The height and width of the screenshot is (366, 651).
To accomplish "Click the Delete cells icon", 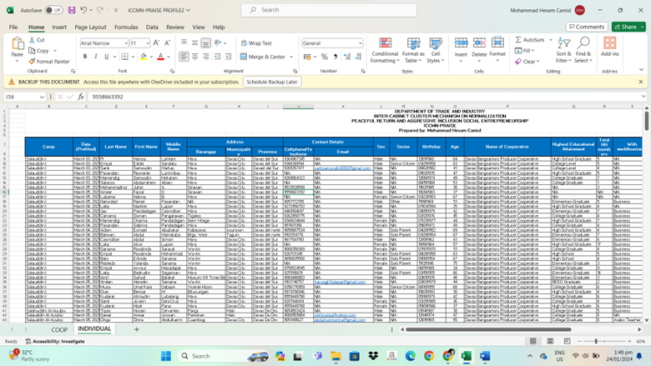I will [x=478, y=45].
